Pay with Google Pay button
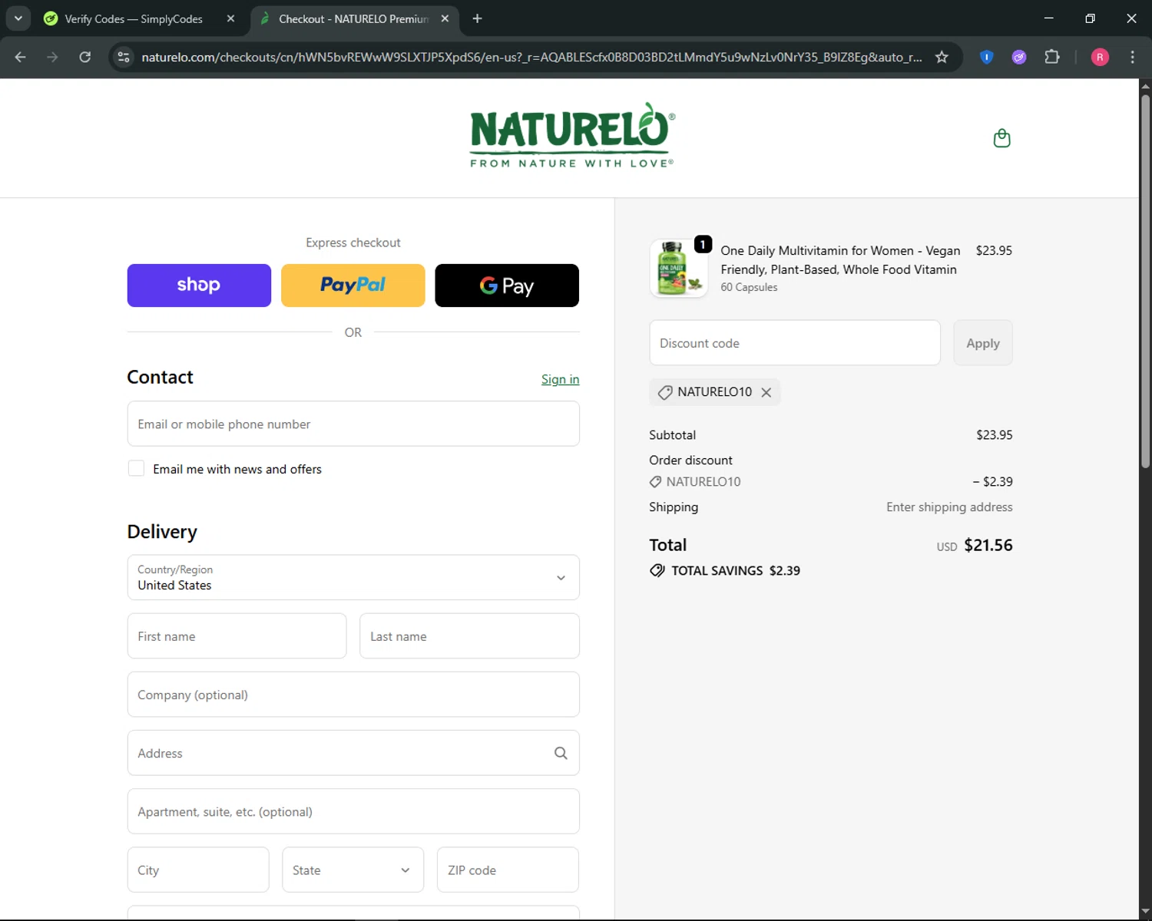Image resolution: width=1152 pixels, height=921 pixels. coord(507,286)
